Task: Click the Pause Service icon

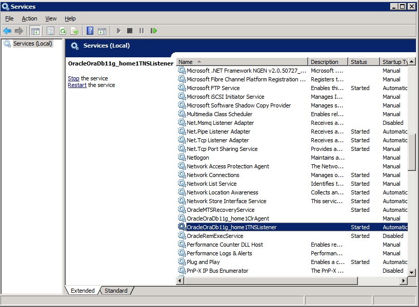Action: pos(142,31)
